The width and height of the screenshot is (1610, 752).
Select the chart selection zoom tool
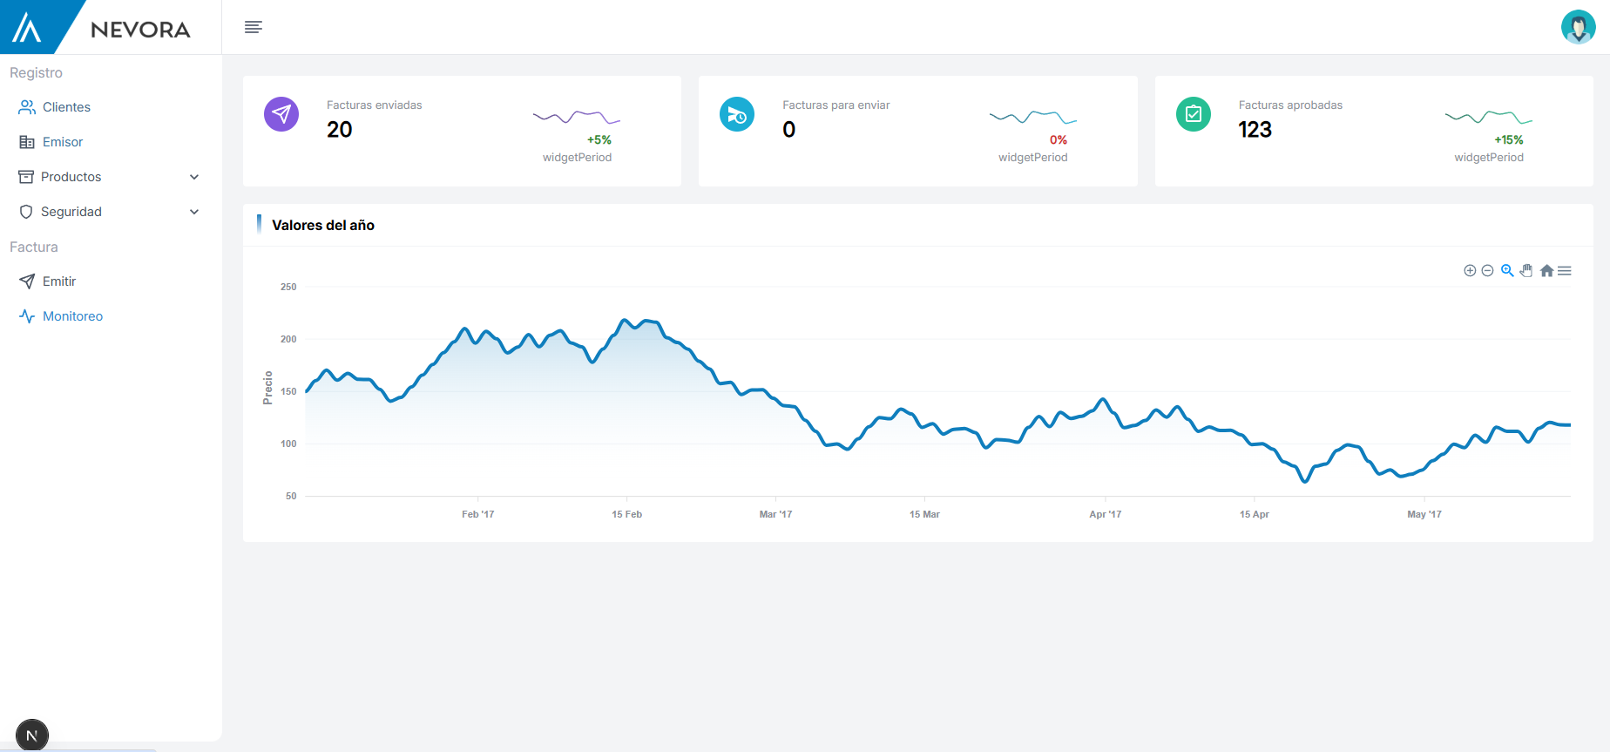[1507, 271]
